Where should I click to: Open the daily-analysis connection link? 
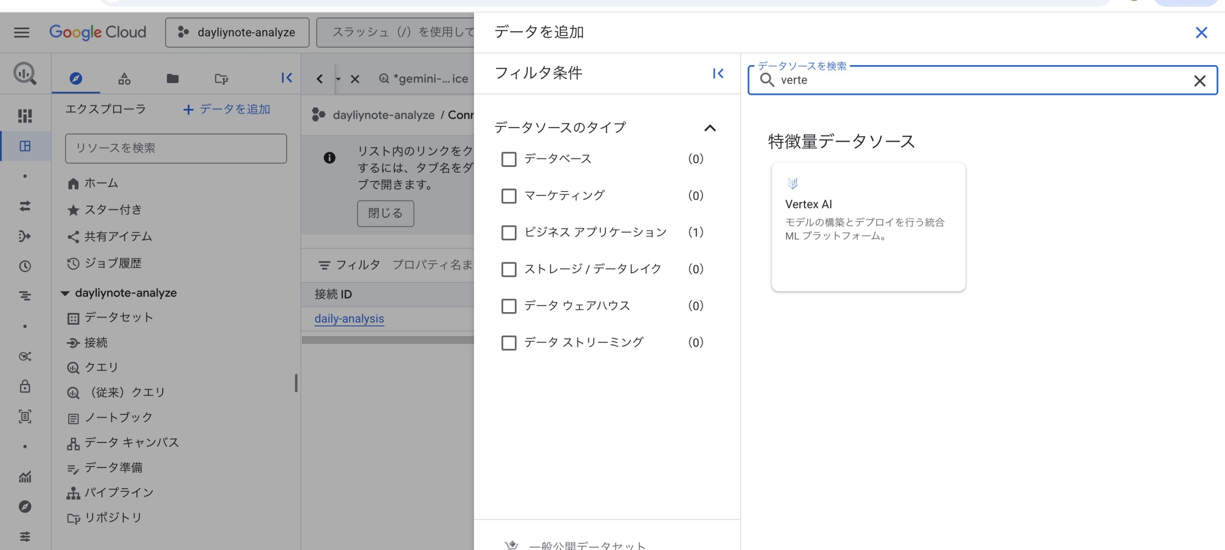pyautogui.click(x=349, y=319)
